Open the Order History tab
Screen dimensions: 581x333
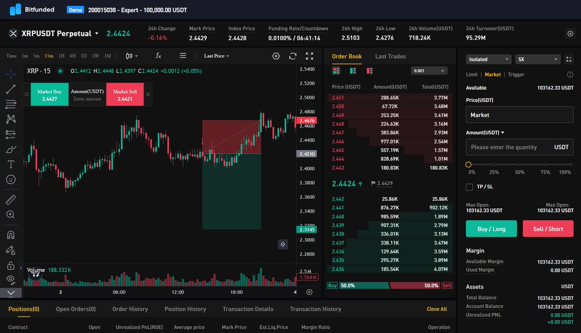(x=130, y=309)
